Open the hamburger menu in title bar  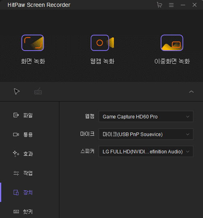click(x=171, y=5)
